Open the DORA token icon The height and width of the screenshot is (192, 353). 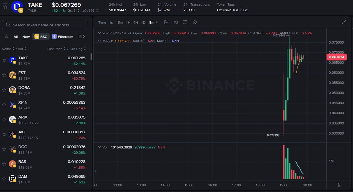[x=12, y=90]
